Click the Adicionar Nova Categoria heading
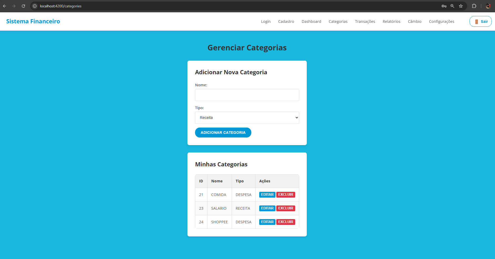 pos(231,72)
